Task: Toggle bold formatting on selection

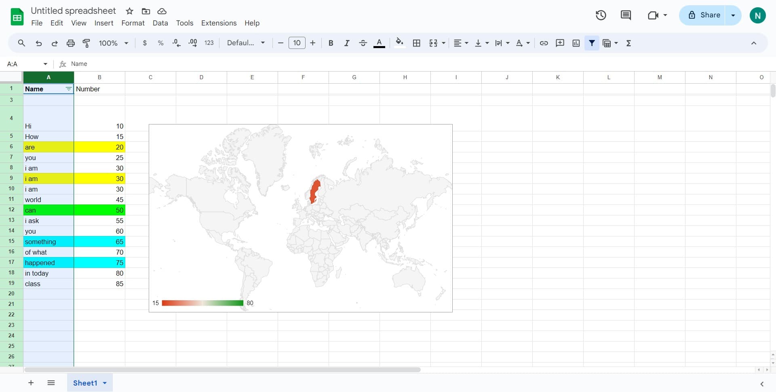Action: point(331,43)
